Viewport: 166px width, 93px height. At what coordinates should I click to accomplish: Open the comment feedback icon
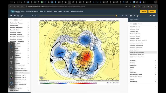[x=150, y=16]
